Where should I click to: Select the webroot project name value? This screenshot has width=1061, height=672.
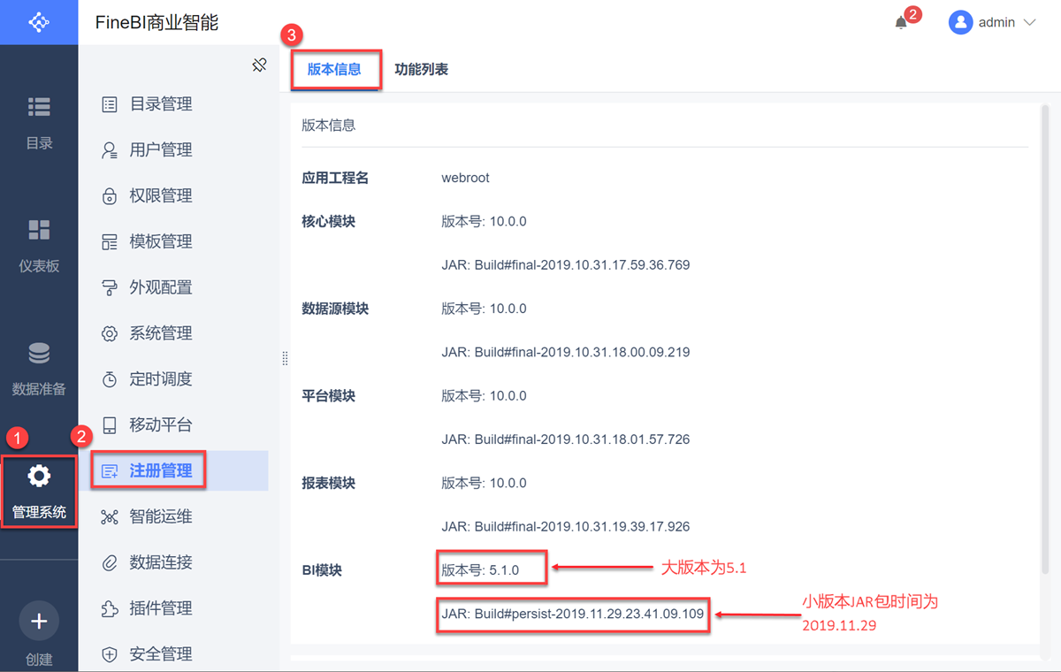pos(466,178)
